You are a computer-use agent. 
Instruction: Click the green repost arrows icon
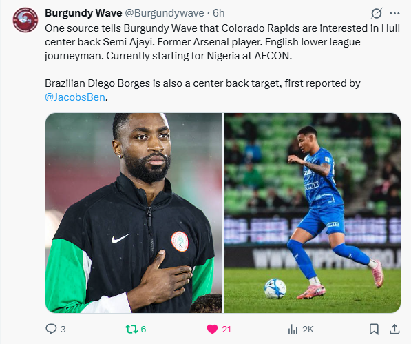131,329
